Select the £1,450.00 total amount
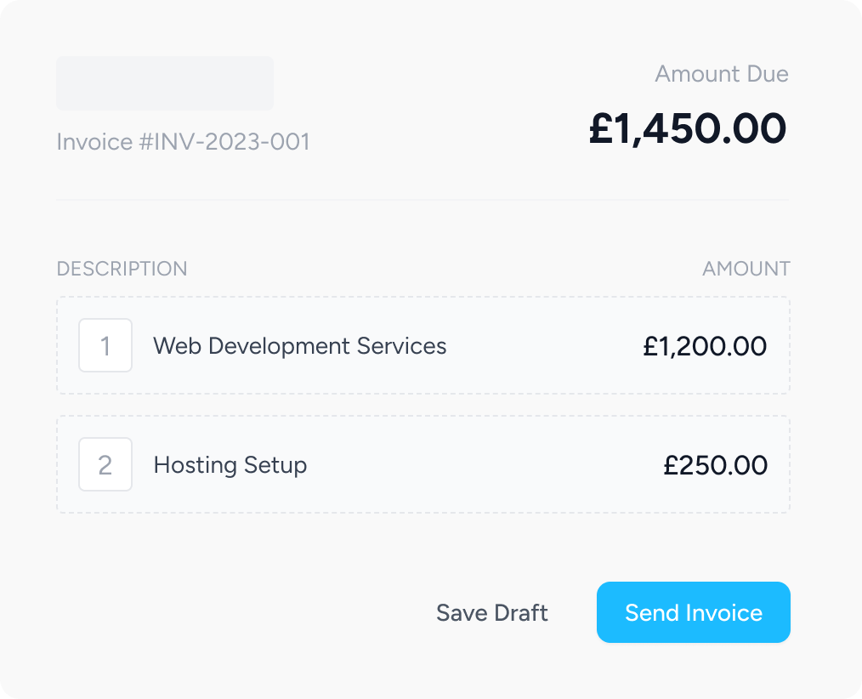This screenshot has width=862, height=699. [x=687, y=128]
